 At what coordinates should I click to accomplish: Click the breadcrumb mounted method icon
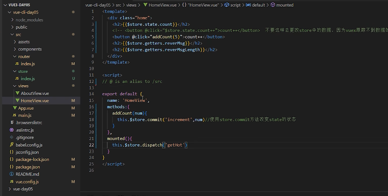click(273, 5)
